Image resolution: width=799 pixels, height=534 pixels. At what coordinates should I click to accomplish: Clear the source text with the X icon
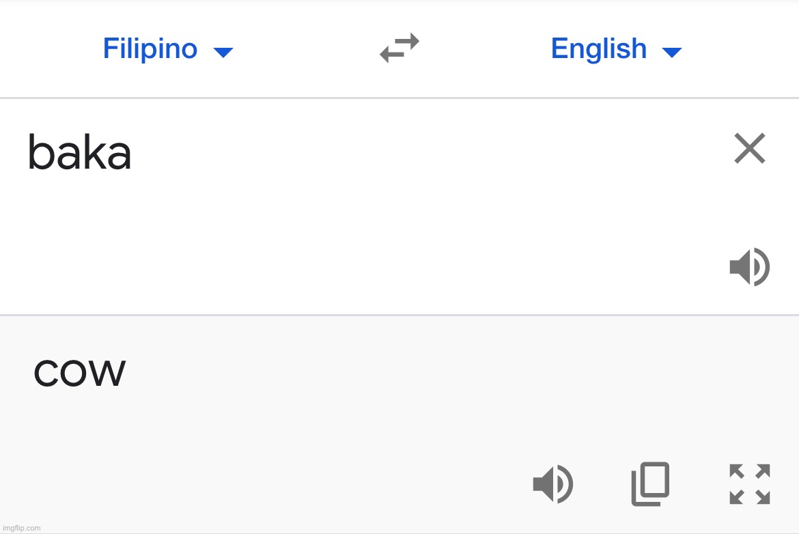(750, 148)
